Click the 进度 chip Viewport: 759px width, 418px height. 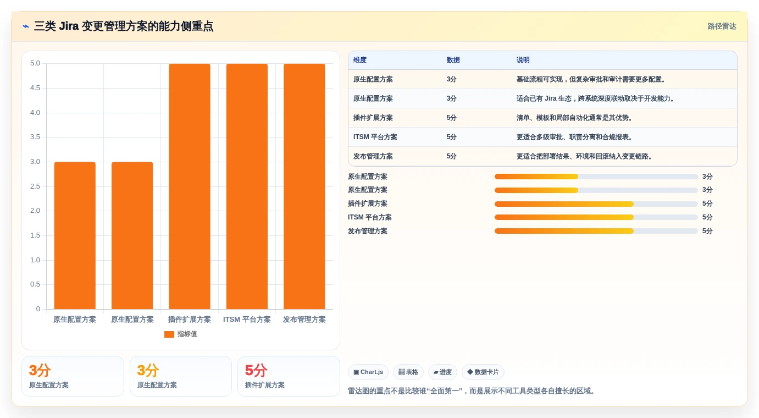(442, 372)
